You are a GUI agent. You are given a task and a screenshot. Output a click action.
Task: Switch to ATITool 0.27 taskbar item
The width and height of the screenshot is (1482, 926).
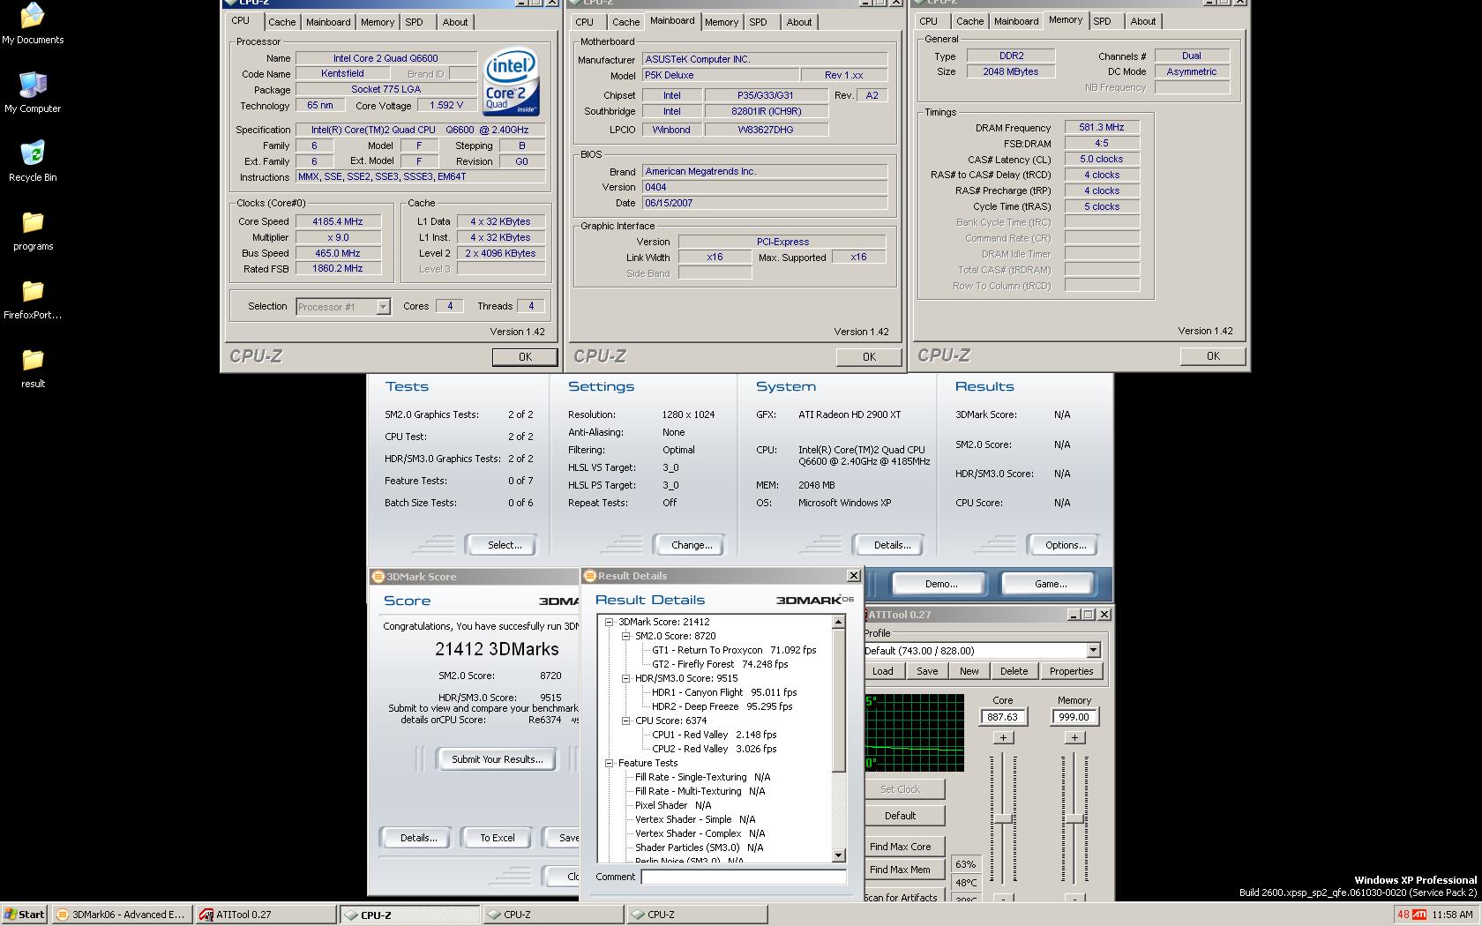click(x=265, y=915)
